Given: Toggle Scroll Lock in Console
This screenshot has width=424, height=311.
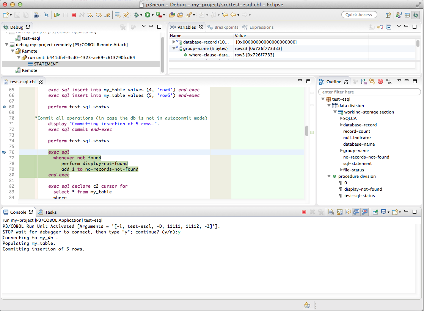Looking at the screenshot, I should [340, 212].
